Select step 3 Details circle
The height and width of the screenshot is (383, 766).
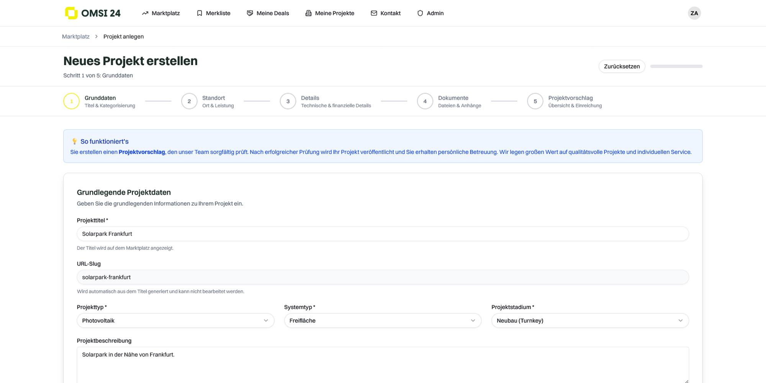click(288, 101)
